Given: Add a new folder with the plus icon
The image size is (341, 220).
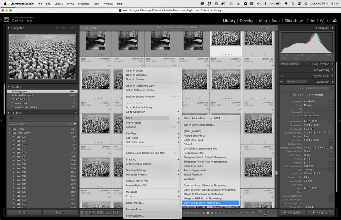Looking at the screenshot, I should pyautogui.click(x=76, y=113).
